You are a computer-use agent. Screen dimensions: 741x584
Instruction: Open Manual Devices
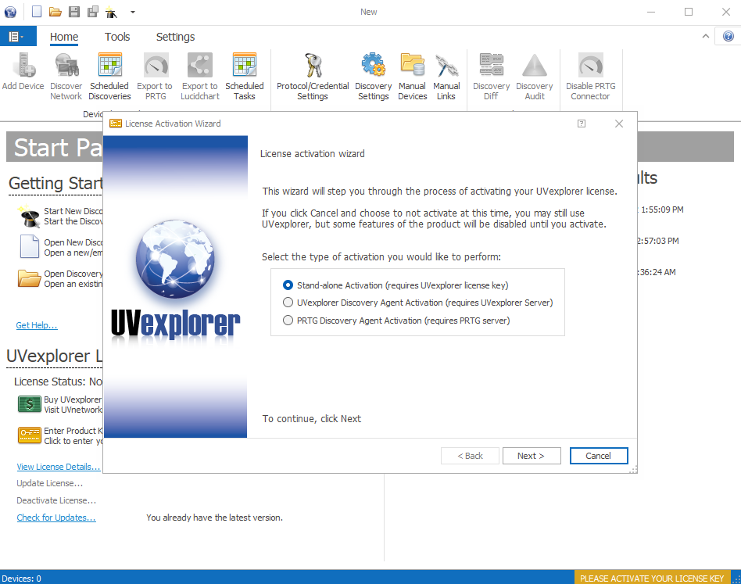[x=413, y=76]
